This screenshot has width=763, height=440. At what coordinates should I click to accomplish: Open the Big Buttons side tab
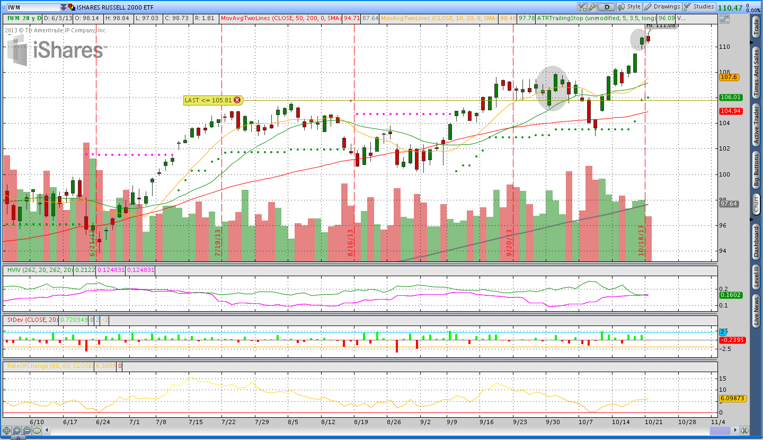[756, 171]
